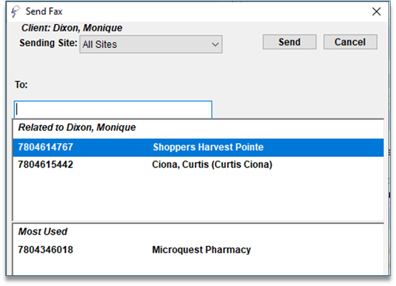Image resolution: width=396 pixels, height=286 pixels.
Task: Click blank space in the Related list
Action: click(x=198, y=195)
